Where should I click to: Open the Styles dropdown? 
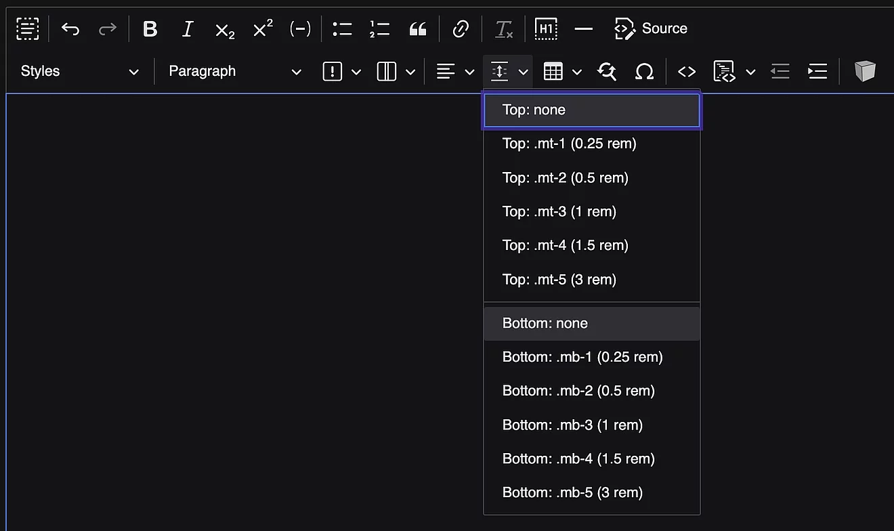pyautogui.click(x=80, y=72)
